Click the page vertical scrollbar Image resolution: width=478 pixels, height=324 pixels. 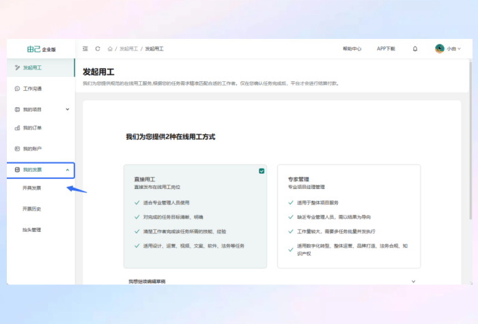tap(470, 140)
